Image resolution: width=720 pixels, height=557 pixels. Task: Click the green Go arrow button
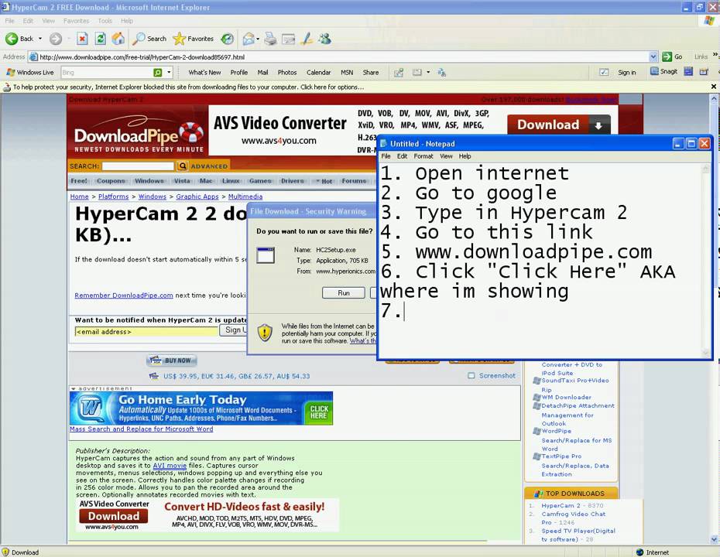(x=667, y=57)
